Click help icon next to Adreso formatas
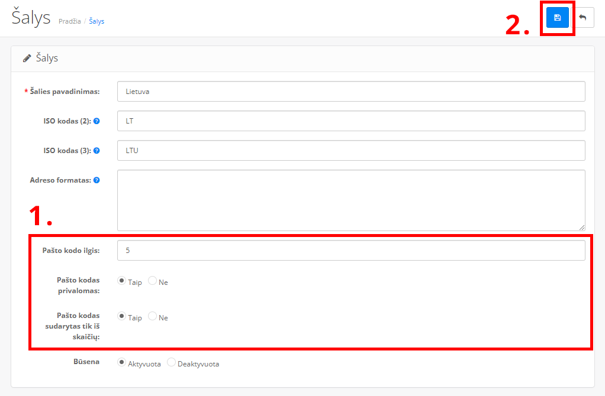The image size is (605, 396). pyautogui.click(x=96, y=180)
